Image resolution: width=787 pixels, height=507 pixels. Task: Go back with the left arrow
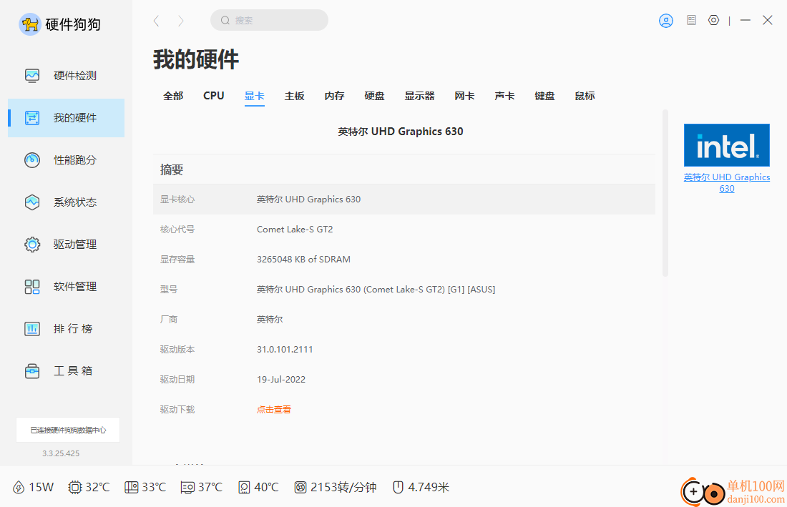(x=156, y=21)
